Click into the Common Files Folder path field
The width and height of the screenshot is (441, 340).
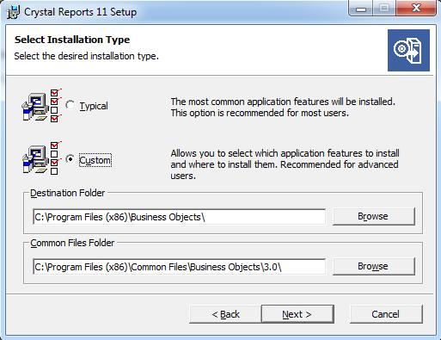(179, 267)
